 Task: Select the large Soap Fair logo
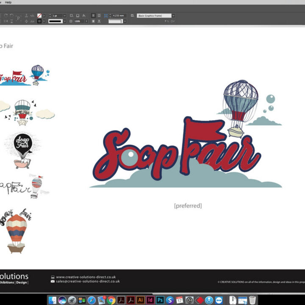186,134
